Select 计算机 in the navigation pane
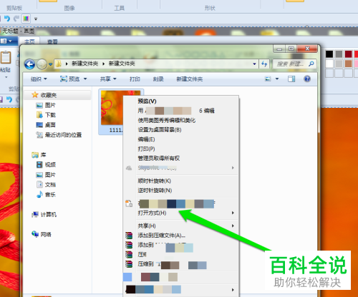The image size is (358, 297). click(x=49, y=215)
